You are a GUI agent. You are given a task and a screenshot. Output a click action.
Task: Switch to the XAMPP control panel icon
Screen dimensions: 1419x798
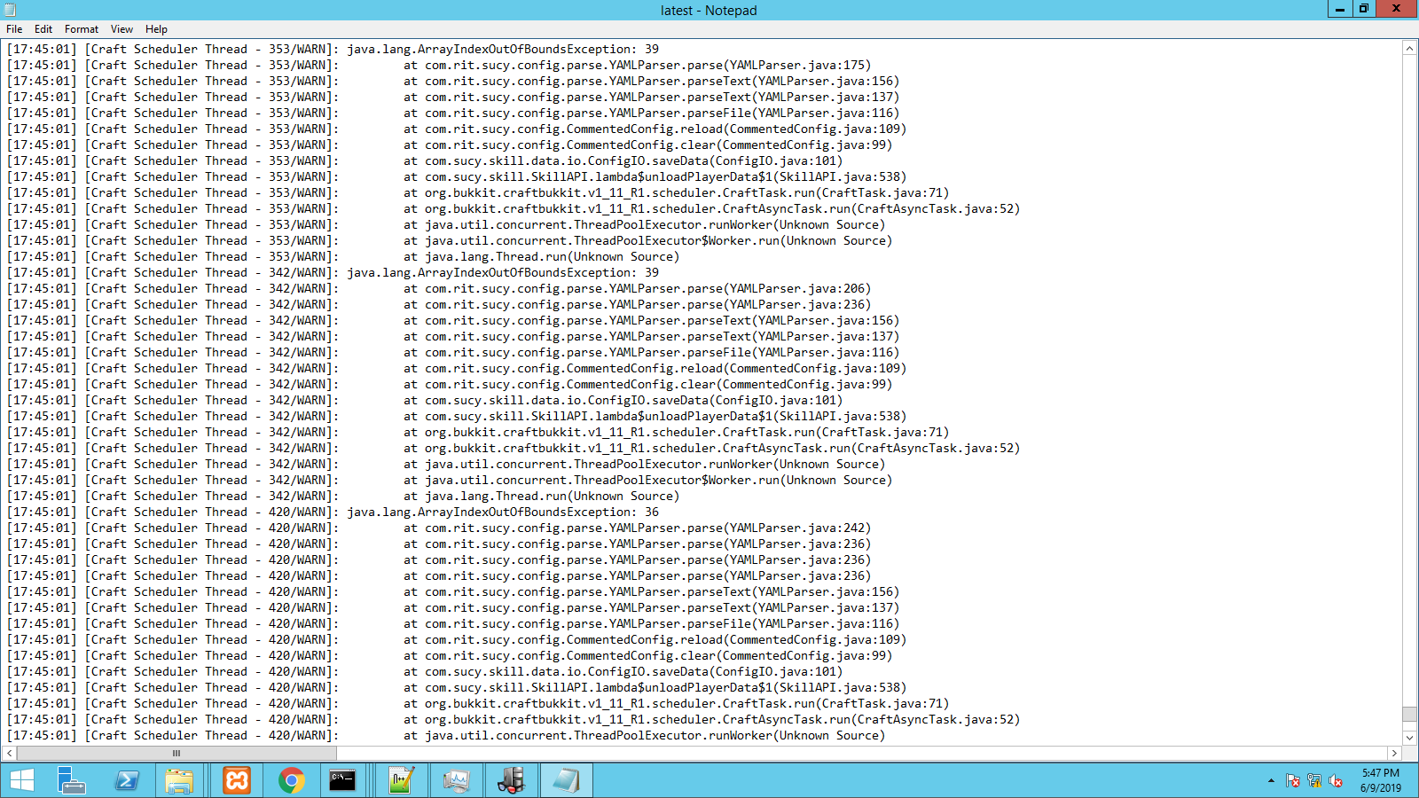click(237, 780)
